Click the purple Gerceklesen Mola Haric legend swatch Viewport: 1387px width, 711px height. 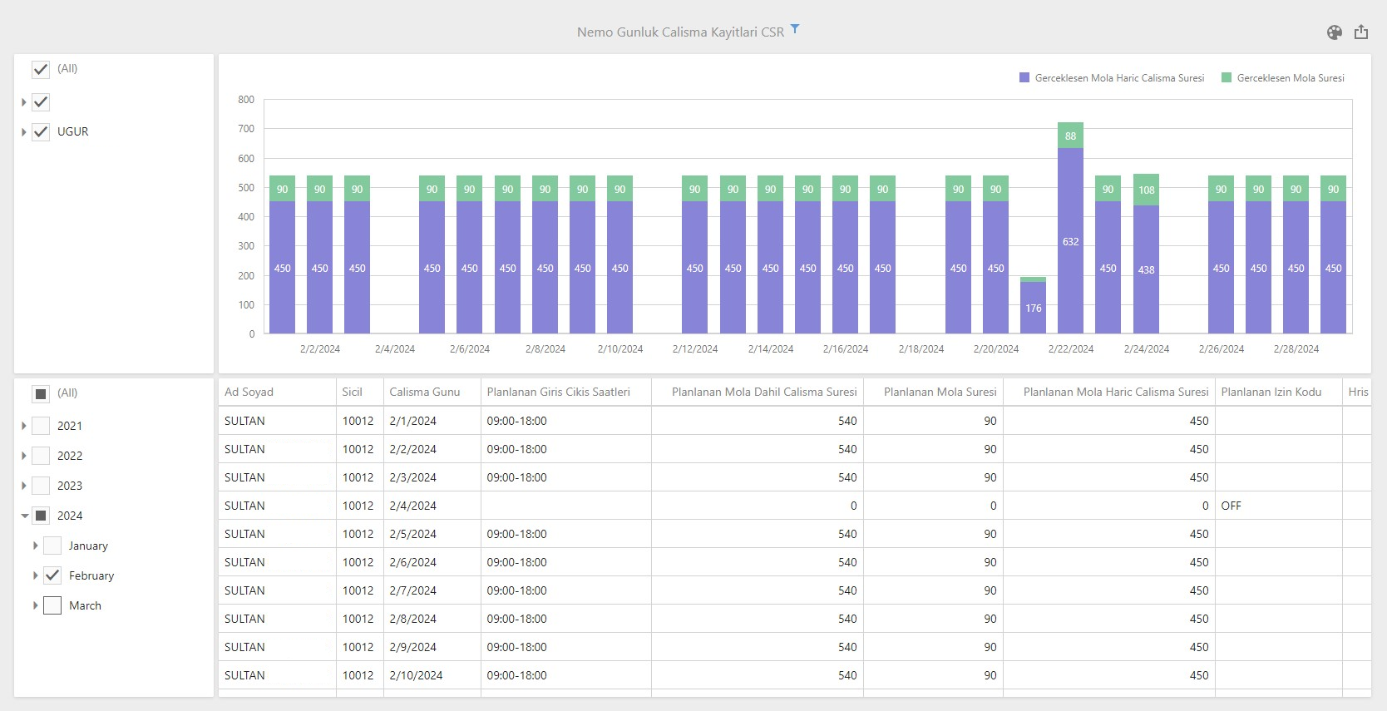pos(1024,77)
